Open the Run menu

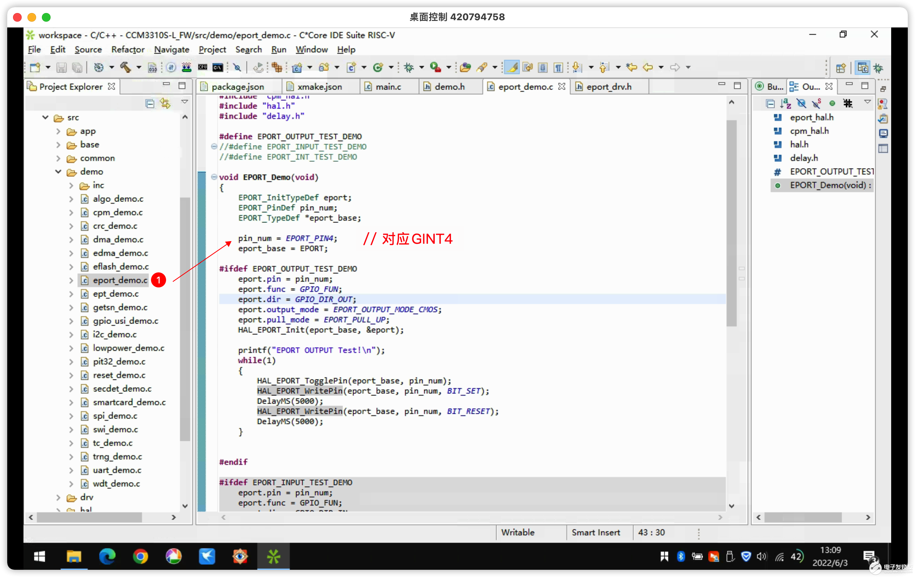point(278,49)
